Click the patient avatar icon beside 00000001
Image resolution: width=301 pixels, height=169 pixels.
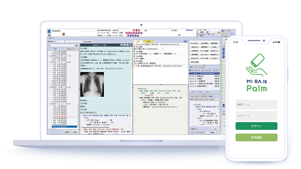pos(49,31)
